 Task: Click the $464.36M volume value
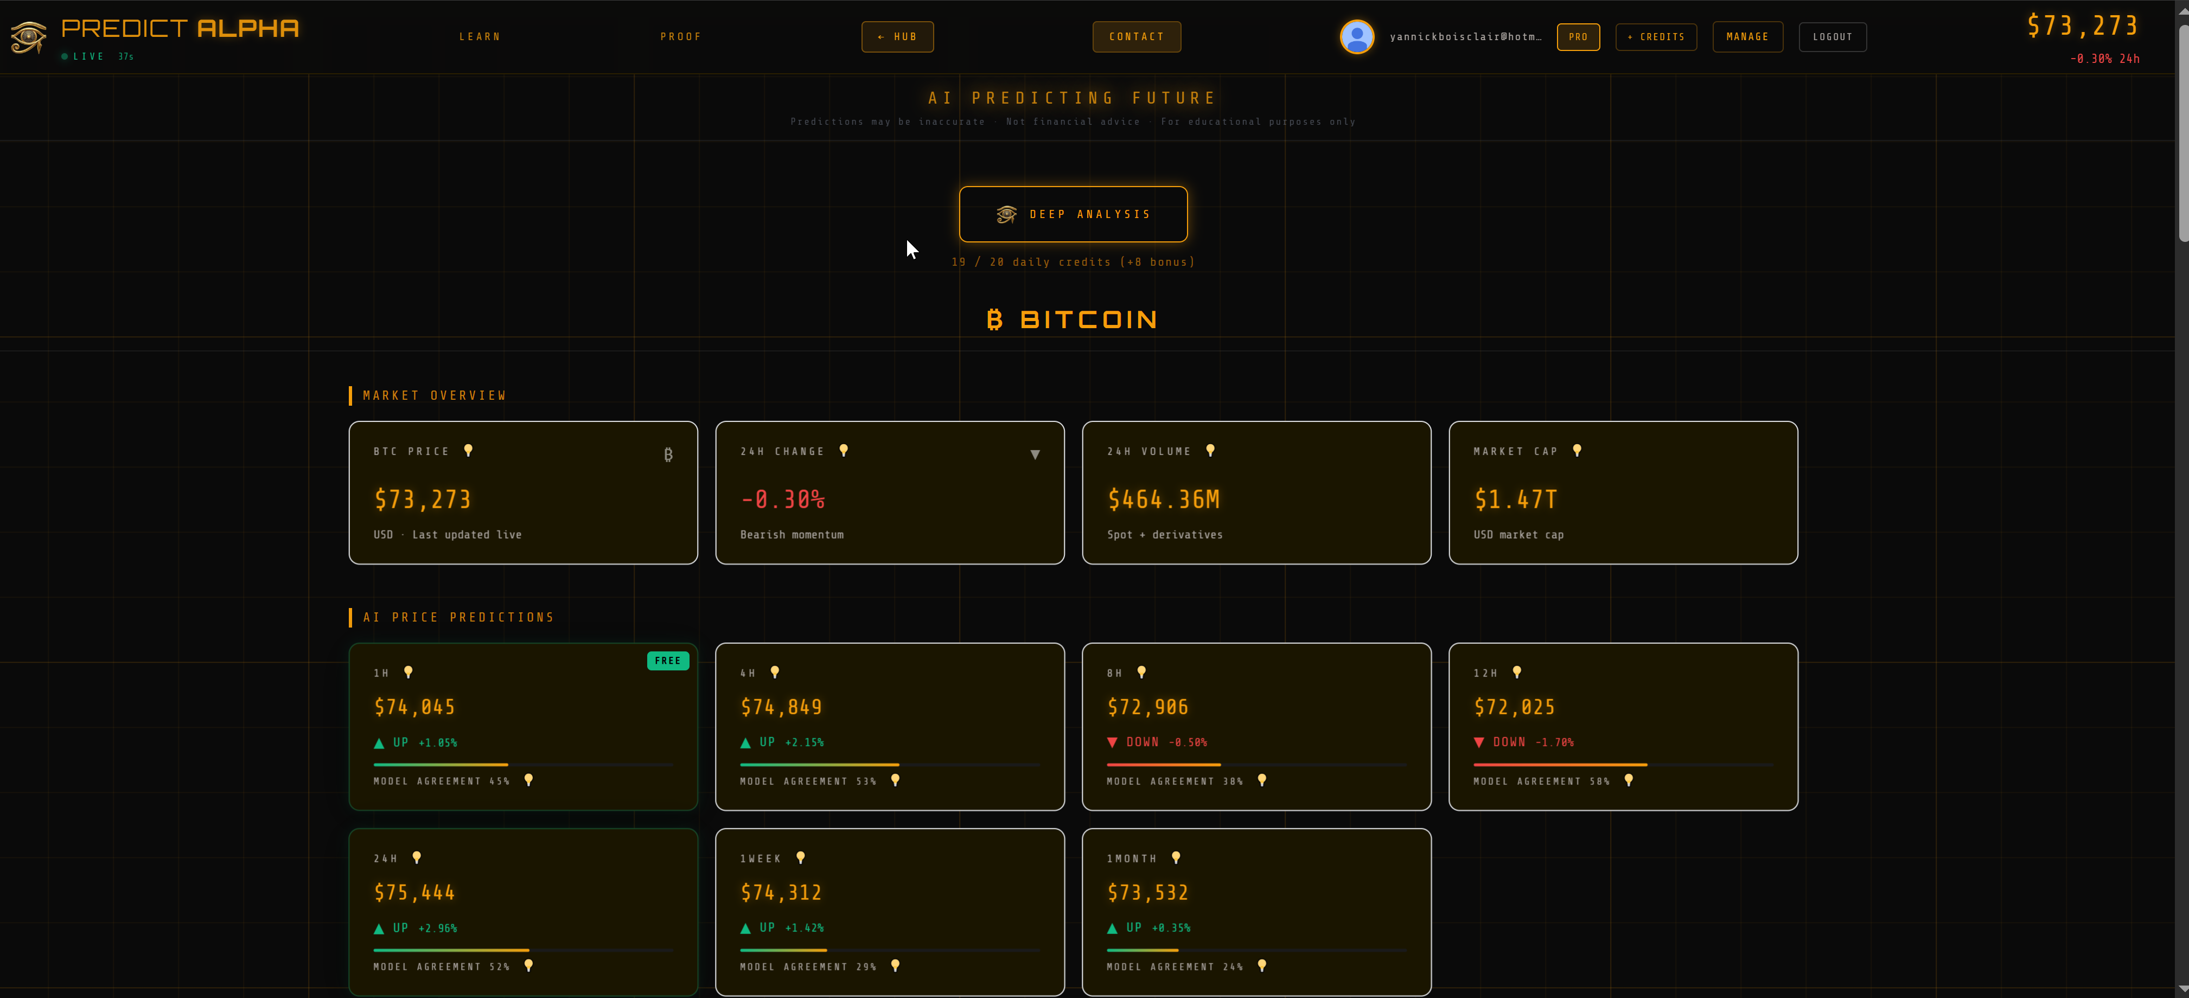1163,500
